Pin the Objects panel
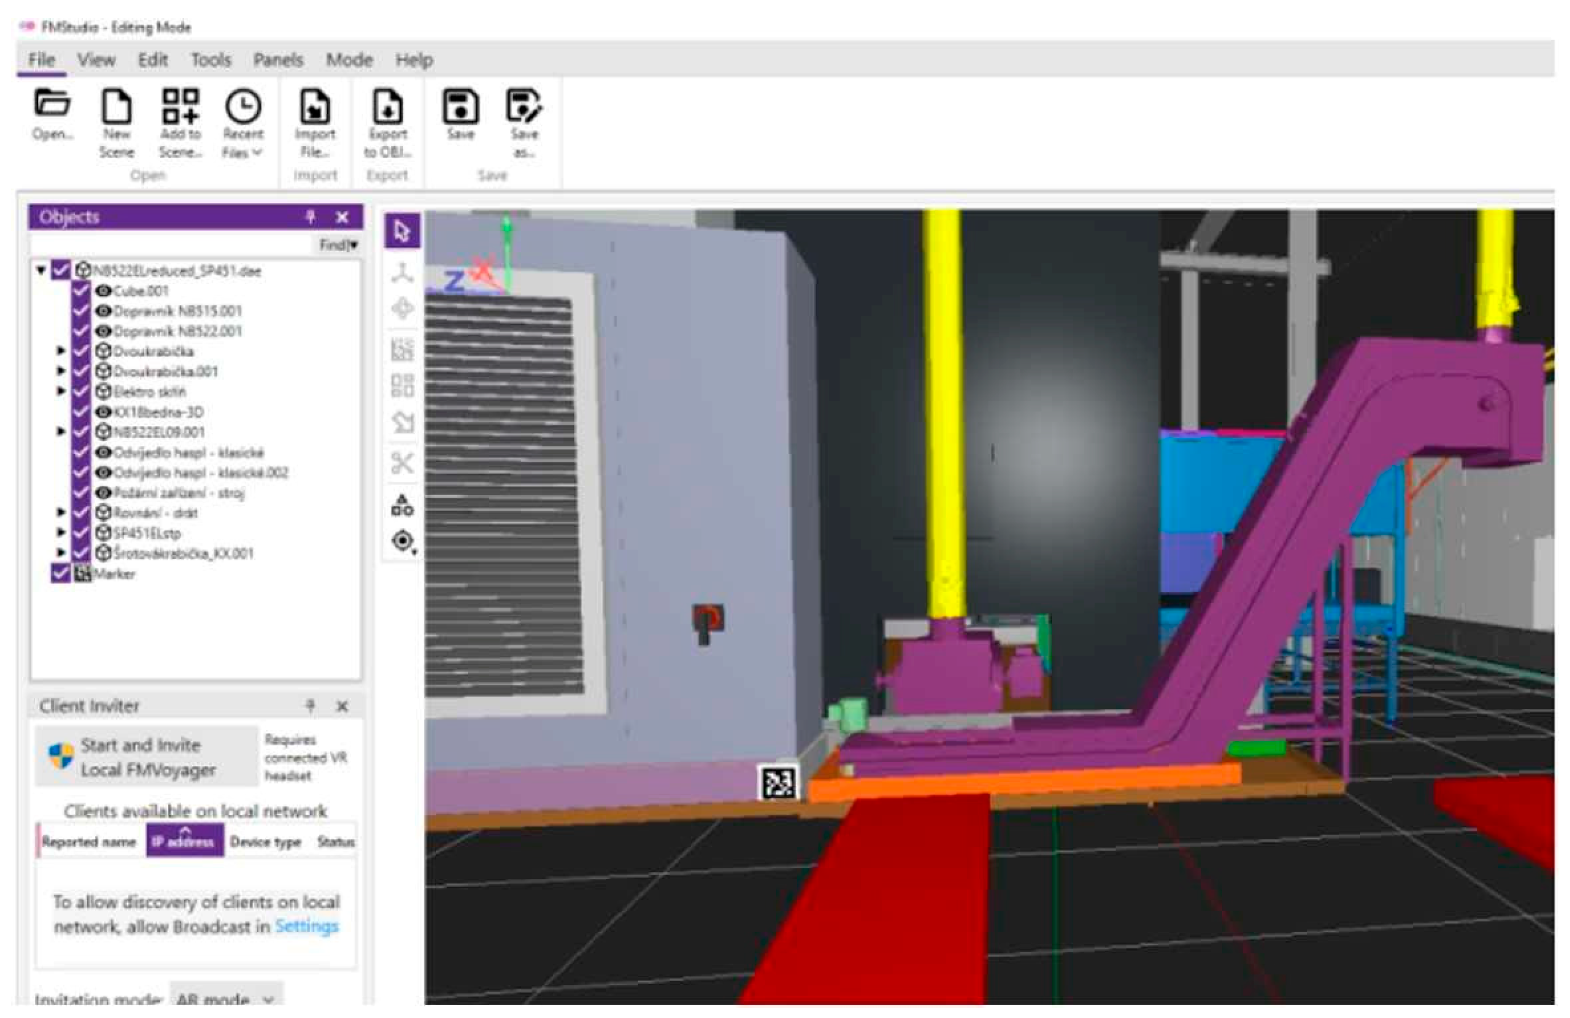Image resolution: width=1570 pixels, height=1018 pixels. pos(311,217)
